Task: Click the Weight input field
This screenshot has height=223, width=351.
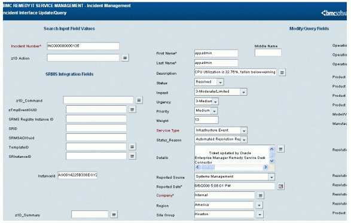Action: (206, 120)
